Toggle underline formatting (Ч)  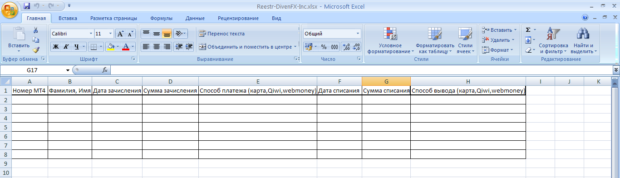coord(76,46)
